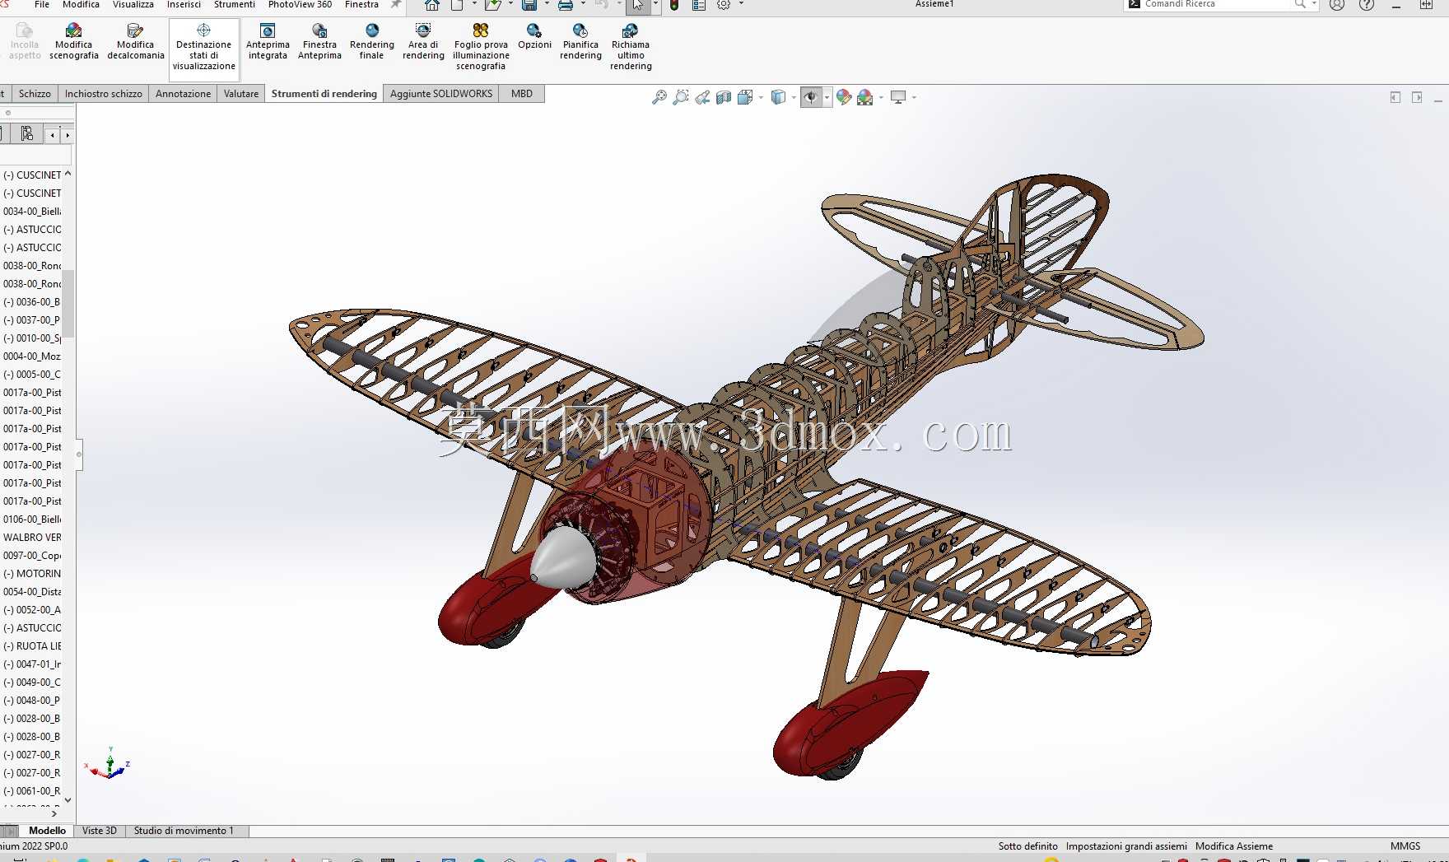This screenshot has width=1449, height=862.
Task: Open Foglio prova illuminazione scenografia
Action: click(x=481, y=48)
